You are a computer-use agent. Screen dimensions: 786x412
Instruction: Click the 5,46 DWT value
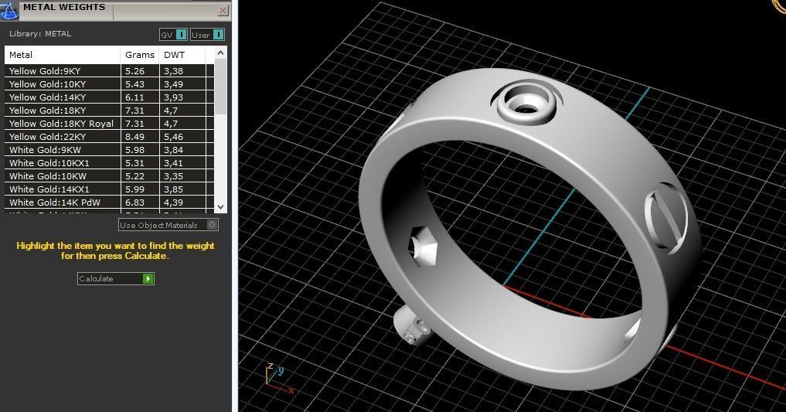tap(173, 137)
